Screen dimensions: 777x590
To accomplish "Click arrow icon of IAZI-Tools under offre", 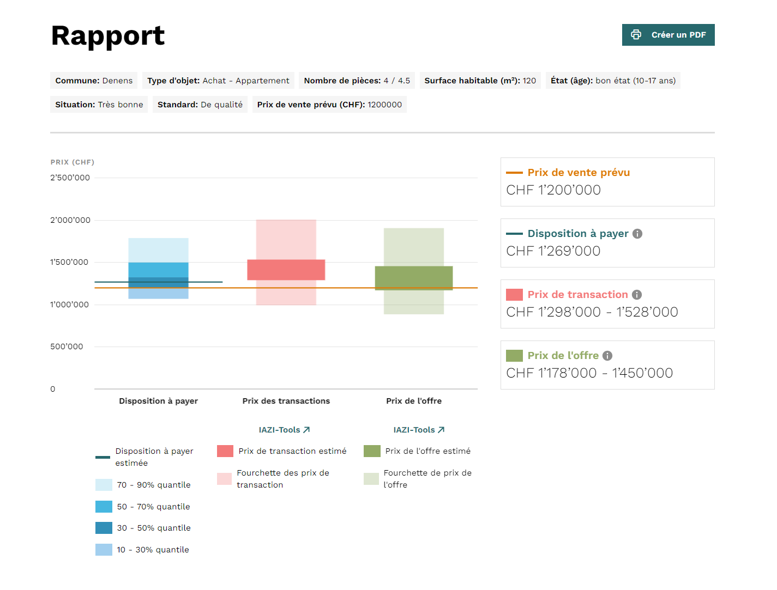I will point(441,430).
